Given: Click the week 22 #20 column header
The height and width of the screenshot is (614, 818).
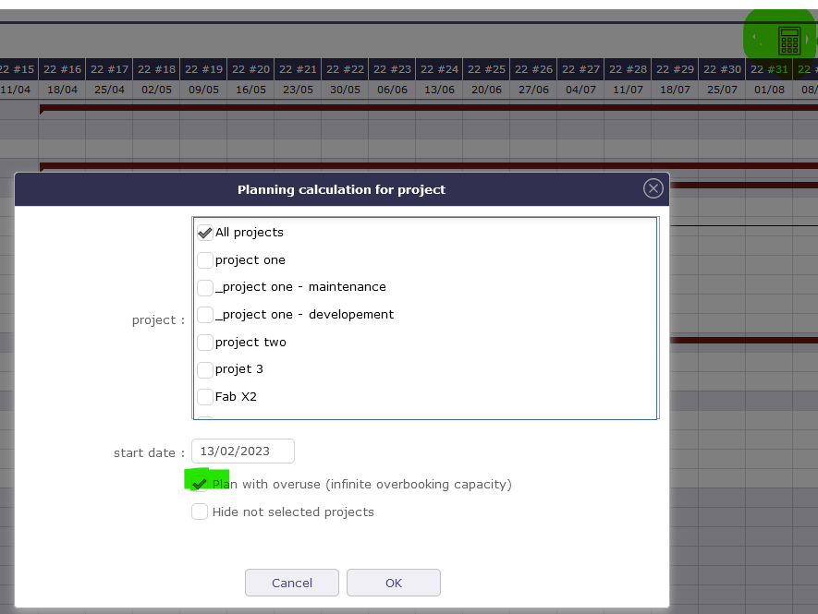Looking at the screenshot, I should pyautogui.click(x=250, y=69).
